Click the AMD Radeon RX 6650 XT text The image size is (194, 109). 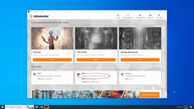point(49,76)
